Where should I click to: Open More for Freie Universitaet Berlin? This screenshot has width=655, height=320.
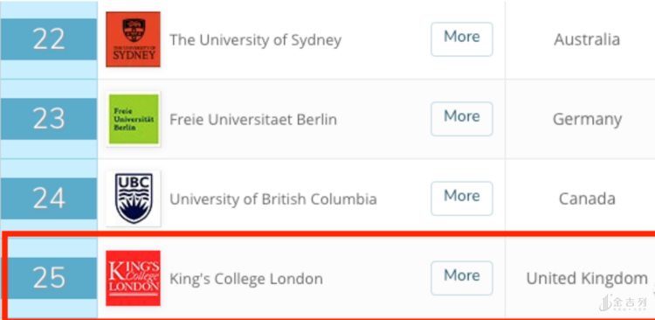point(462,119)
